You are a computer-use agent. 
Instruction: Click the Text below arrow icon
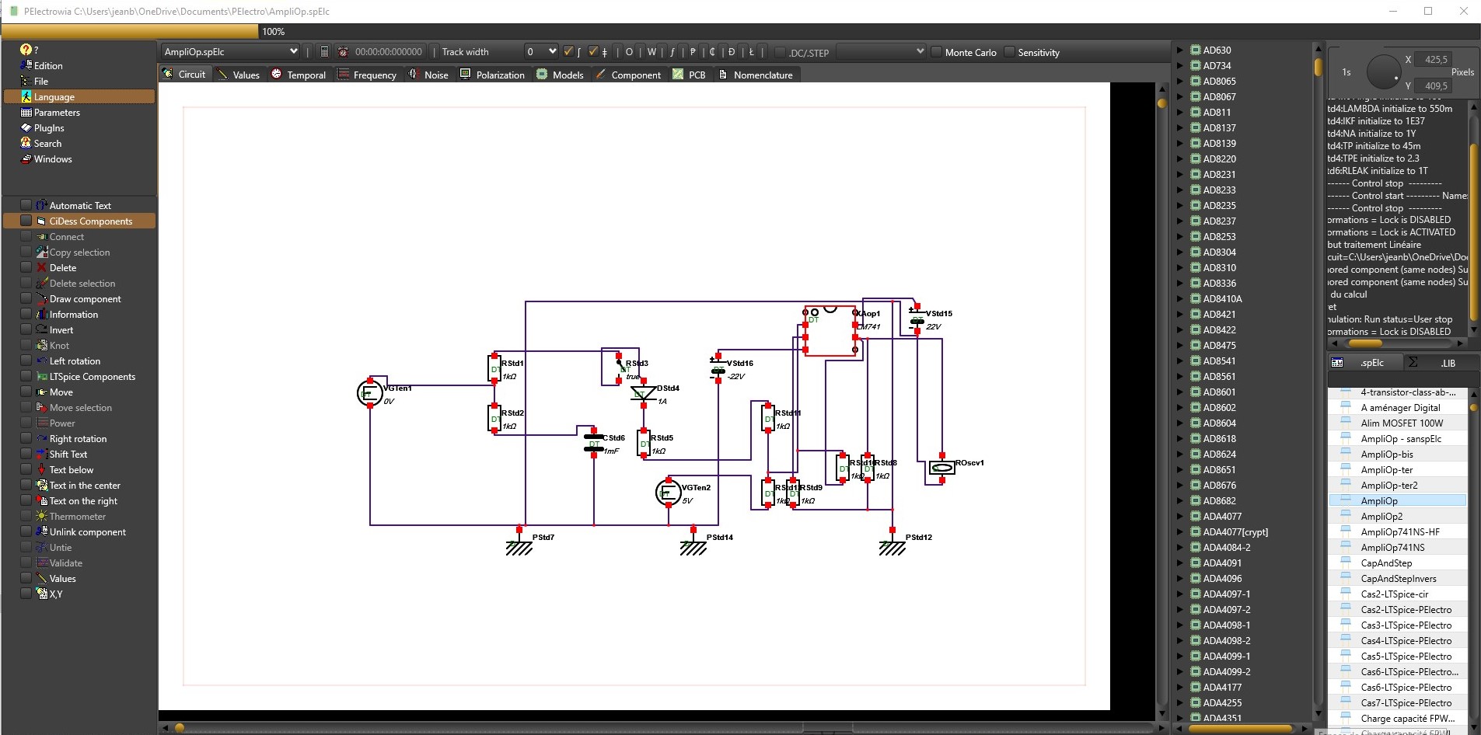(42, 470)
